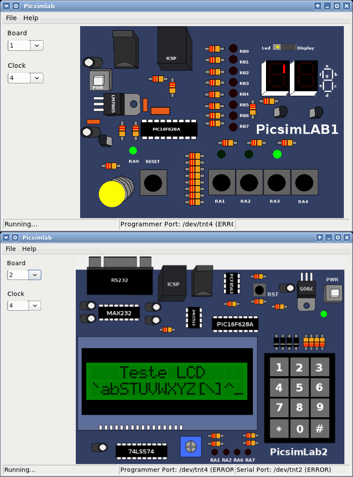Viewport: 353px width, 477px height.
Task: Toggle PWR power button on PicsimLab2 board
Action: point(334,293)
